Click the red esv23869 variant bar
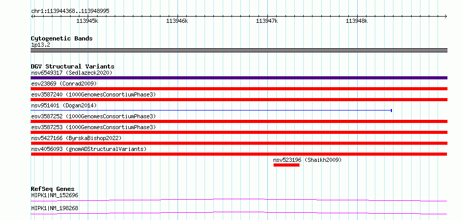The width and height of the screenshot is (462, 220). (239, 89)
